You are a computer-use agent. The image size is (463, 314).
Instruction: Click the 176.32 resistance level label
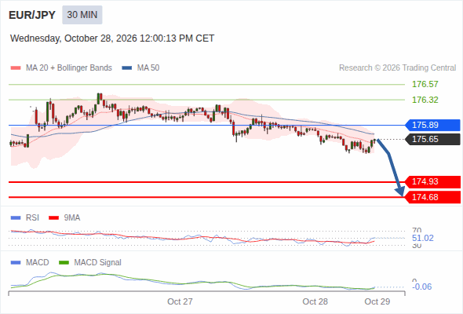point(425,100)
